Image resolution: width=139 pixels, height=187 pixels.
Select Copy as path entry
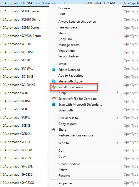[67, 124]
